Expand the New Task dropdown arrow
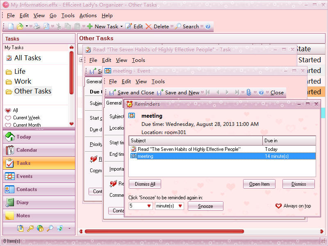 pyautogui.click(x=121, y=25)
